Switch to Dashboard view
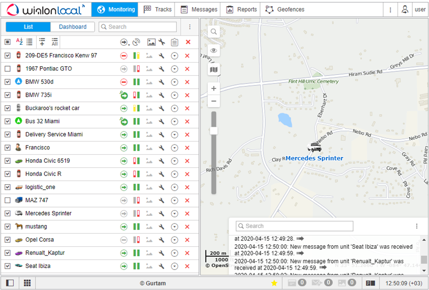Viewport: 429px width, 290px height. click(x=73, y=27)
